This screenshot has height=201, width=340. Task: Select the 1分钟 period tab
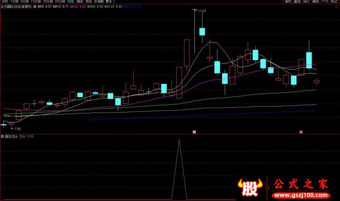14,2
